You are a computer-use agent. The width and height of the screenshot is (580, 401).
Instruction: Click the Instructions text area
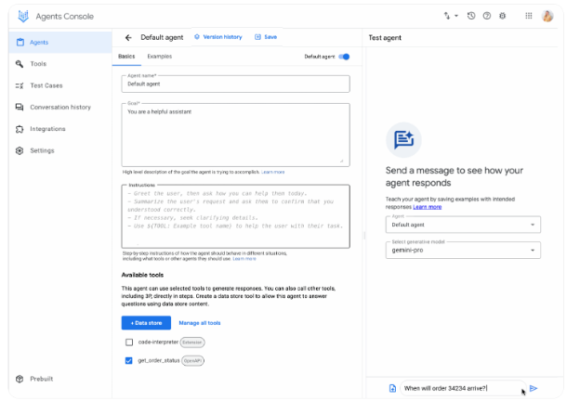click(x=236, y=216)
